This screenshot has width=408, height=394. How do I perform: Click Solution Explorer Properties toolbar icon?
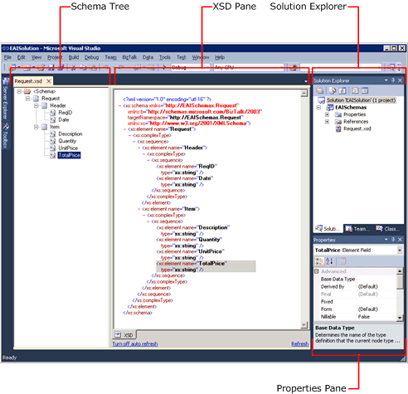pyautogui.click(x=319, y=90)
